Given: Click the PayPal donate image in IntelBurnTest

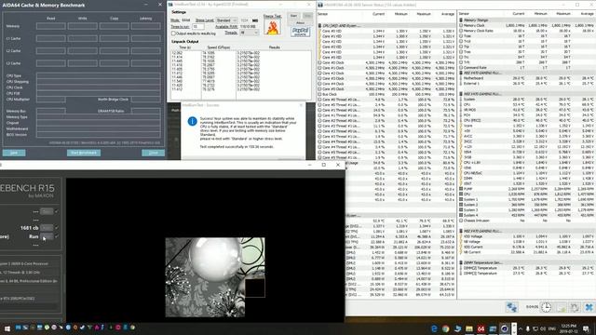Looking at the screenshot, I should [x=300, y=31].
